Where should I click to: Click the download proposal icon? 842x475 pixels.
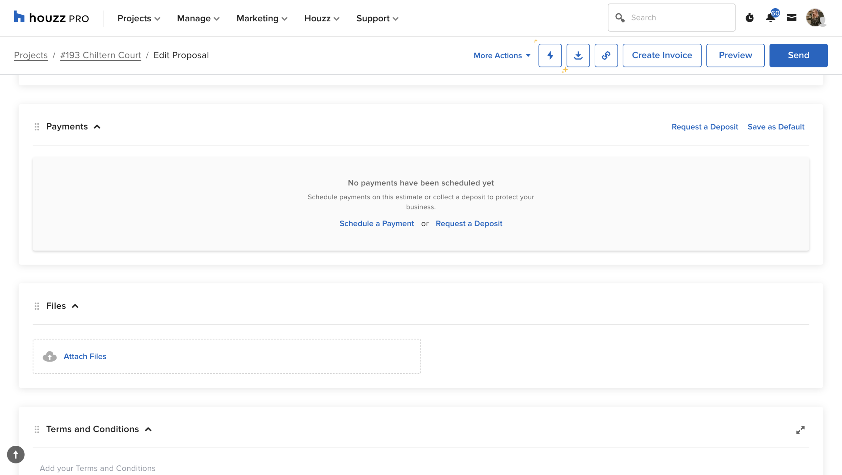[x=578, y=55]
